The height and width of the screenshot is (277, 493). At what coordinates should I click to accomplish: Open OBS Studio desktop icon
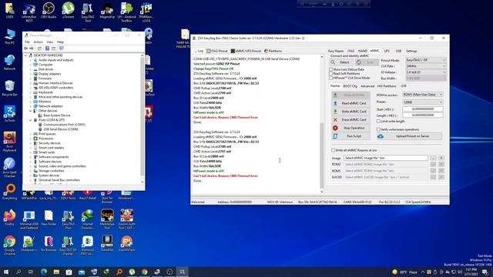[x=49, y=10]
